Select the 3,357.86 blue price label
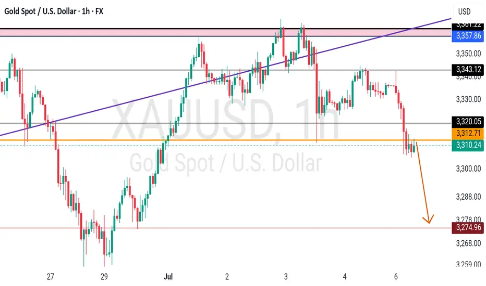 click(468, 36)
